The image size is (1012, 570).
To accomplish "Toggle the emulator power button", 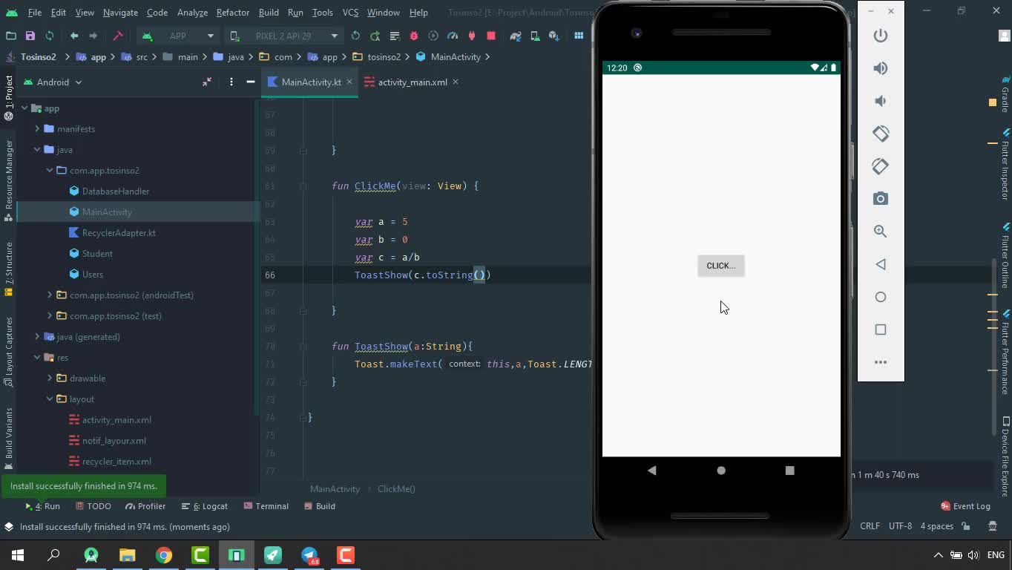I will tap(880, 36).
